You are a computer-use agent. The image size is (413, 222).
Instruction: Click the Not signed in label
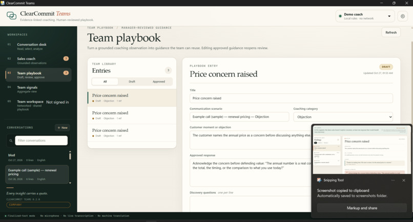[x=57, y=103]
